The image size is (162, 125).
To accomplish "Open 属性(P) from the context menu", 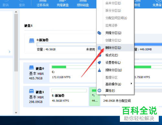I will coord(115,90).
